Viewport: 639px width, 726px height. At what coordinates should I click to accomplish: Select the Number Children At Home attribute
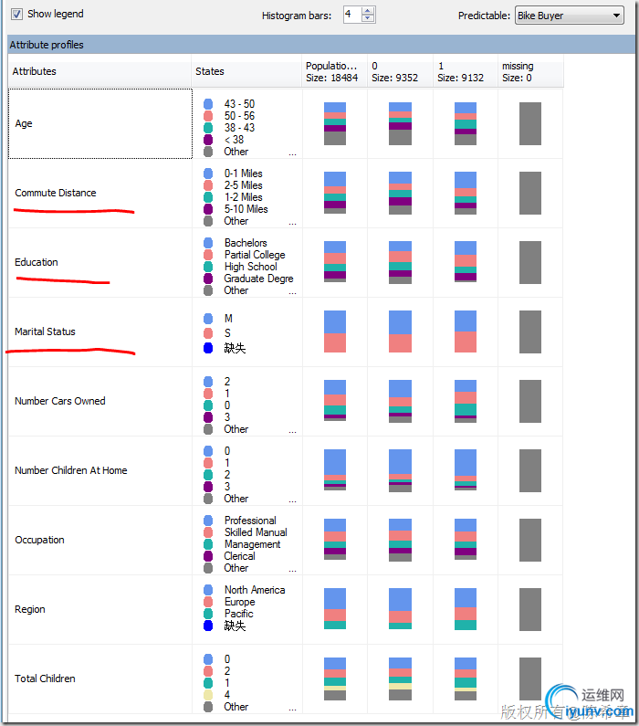point(71,470)
